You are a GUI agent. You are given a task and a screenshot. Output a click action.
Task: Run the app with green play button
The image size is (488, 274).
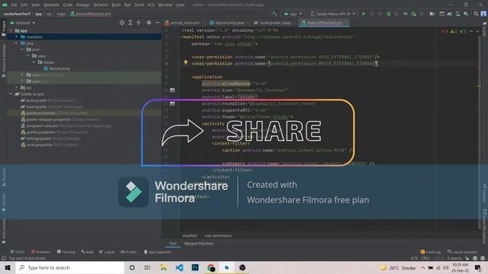(x=364, y=14)
